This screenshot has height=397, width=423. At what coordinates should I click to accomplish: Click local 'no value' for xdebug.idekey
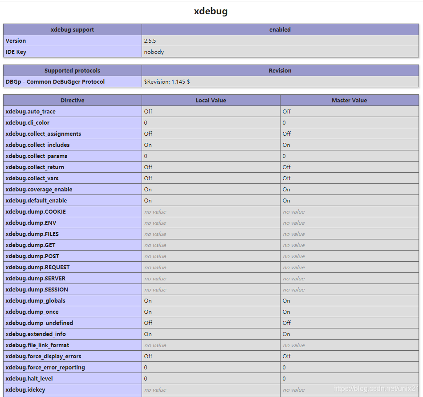pos(155,390)
